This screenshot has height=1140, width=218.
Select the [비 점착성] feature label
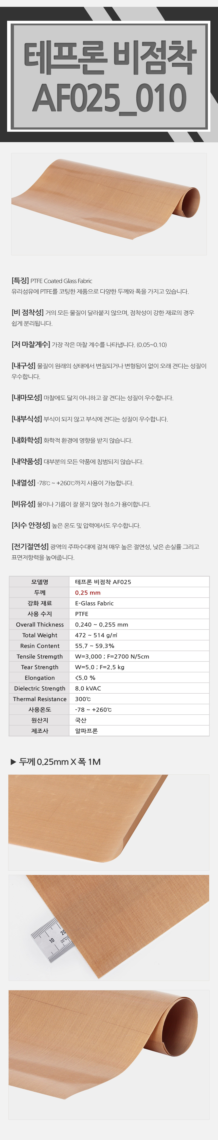click(x=27, y=312)
